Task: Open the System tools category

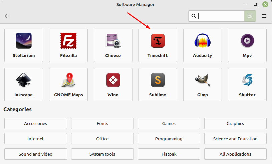Action: (x=102, y=154)
